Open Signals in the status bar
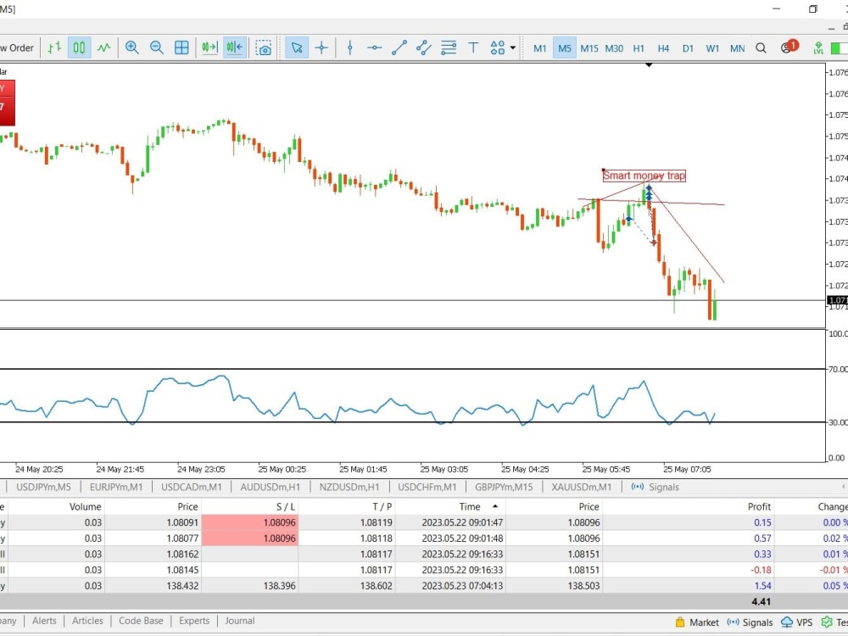This screenshot has height=636, width=848. coord(750,622)
